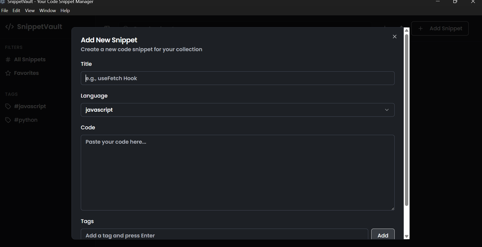Open the File menu
Screen dimensions: 482x247
pos(5,10)
